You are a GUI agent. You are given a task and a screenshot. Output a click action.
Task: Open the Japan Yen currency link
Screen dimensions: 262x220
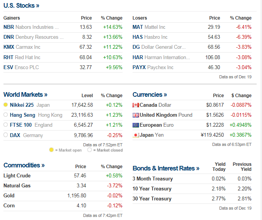pyautogui.click(x=151, y=135)
